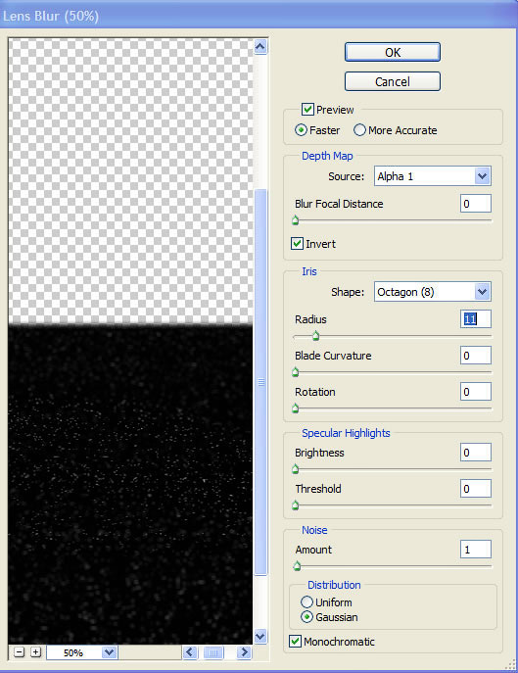Screen dimensions: 518x673
Task: Click the Threshold slider handle
Action: 296,505
